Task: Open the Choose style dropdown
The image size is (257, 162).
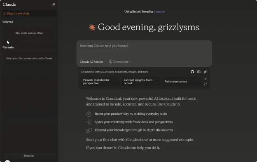Action: [x=120, y=62]
